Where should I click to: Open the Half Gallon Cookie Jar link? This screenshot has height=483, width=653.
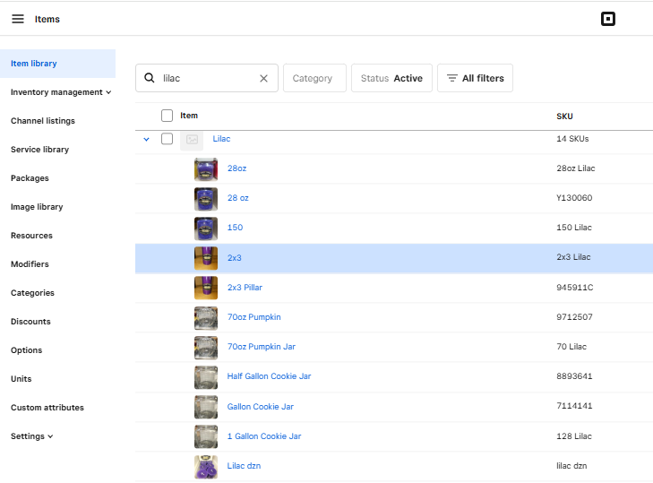pos(269,376)
